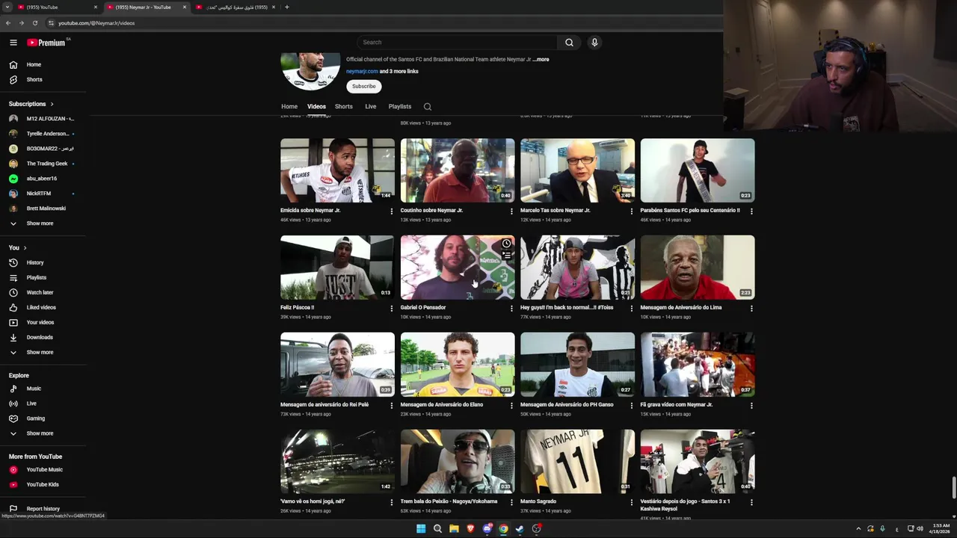The image size is (957, 538).
Task: Select the channel Home tab
Action: coord(289,107)
